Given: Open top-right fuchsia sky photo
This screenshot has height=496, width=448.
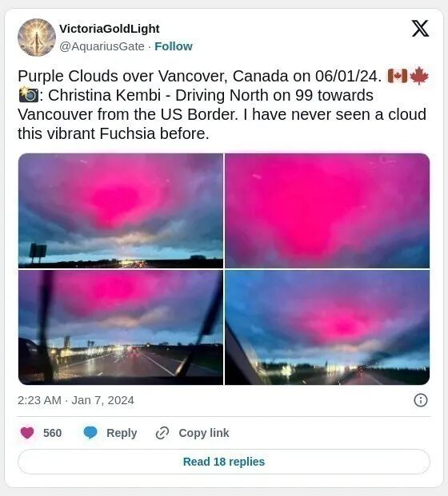Looking at the screenshot, I should [327, 211].
